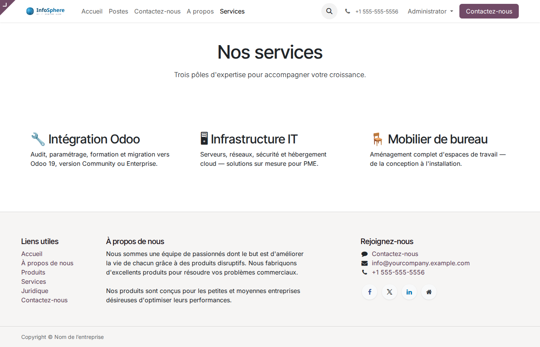
Task: Open the Administrator account dropdown
Action: [x=427, y=11]
